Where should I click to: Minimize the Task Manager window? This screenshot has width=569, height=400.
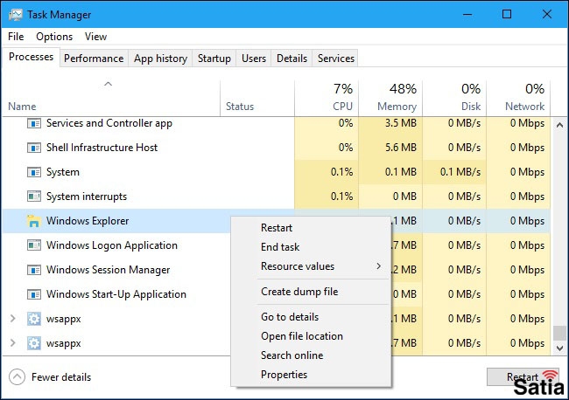(467, 15)
